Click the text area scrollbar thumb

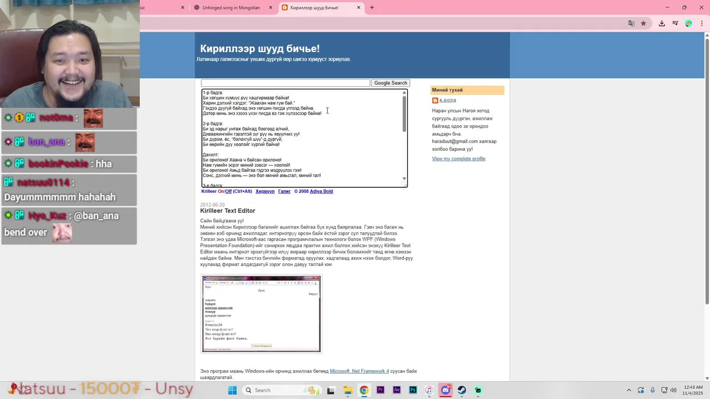coord(404,114)
